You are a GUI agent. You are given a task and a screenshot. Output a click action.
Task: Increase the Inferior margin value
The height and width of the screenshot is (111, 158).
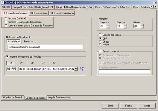(142, 25)
